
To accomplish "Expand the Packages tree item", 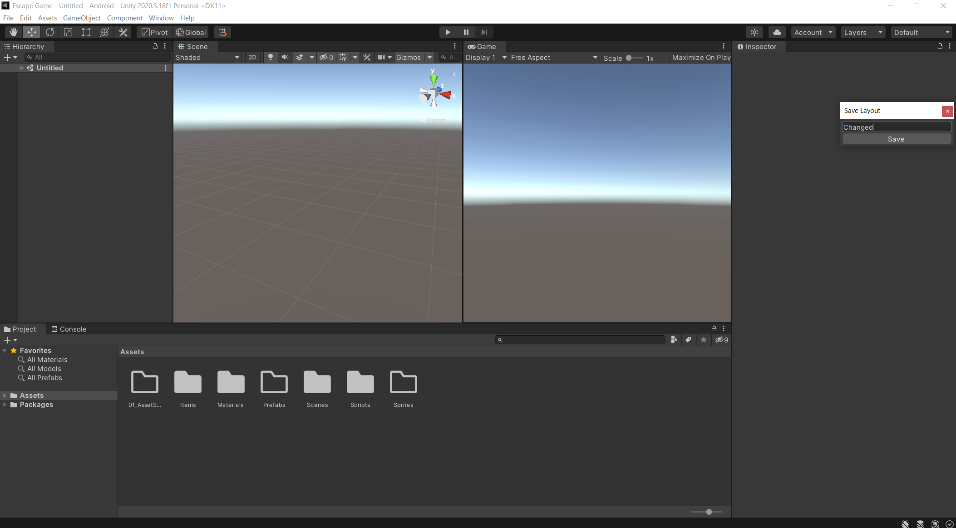I will coord(5,405).
